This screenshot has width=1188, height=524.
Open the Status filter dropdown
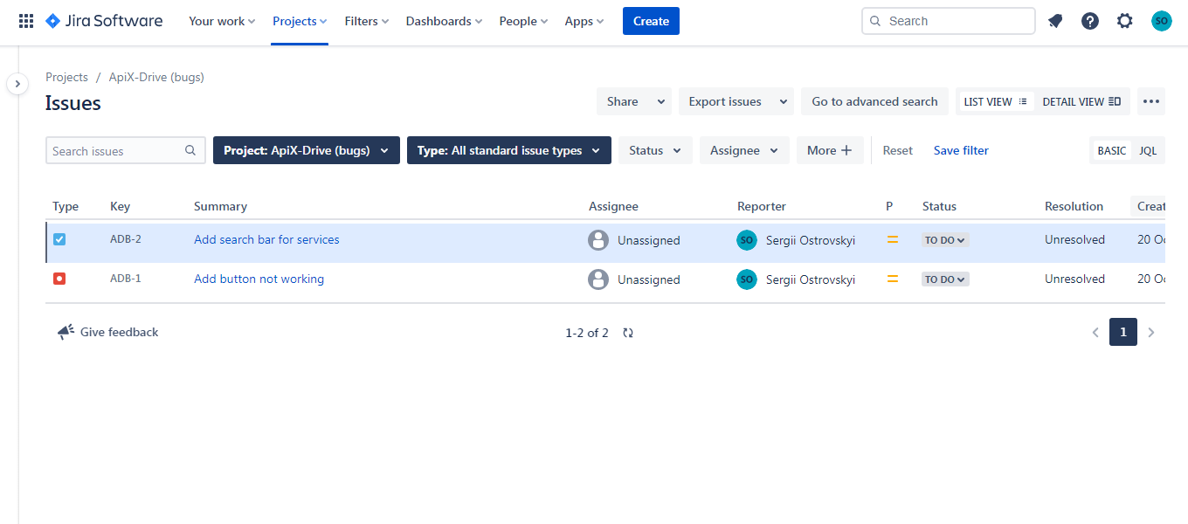click(x=655, y=150)
